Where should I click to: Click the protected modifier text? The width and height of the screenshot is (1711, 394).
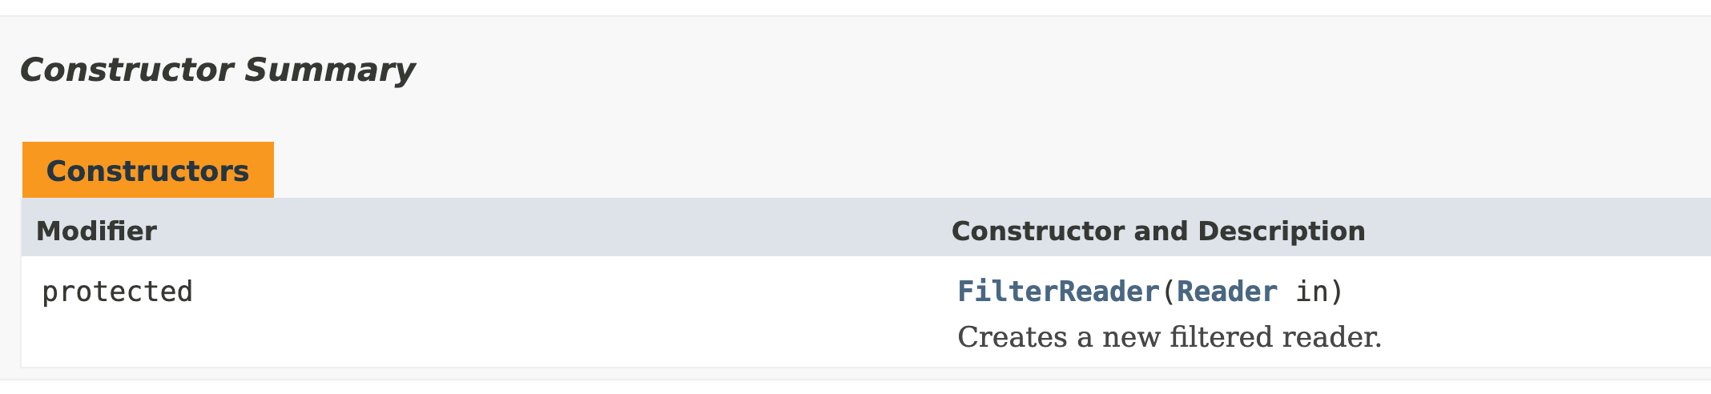click(117, 292)
